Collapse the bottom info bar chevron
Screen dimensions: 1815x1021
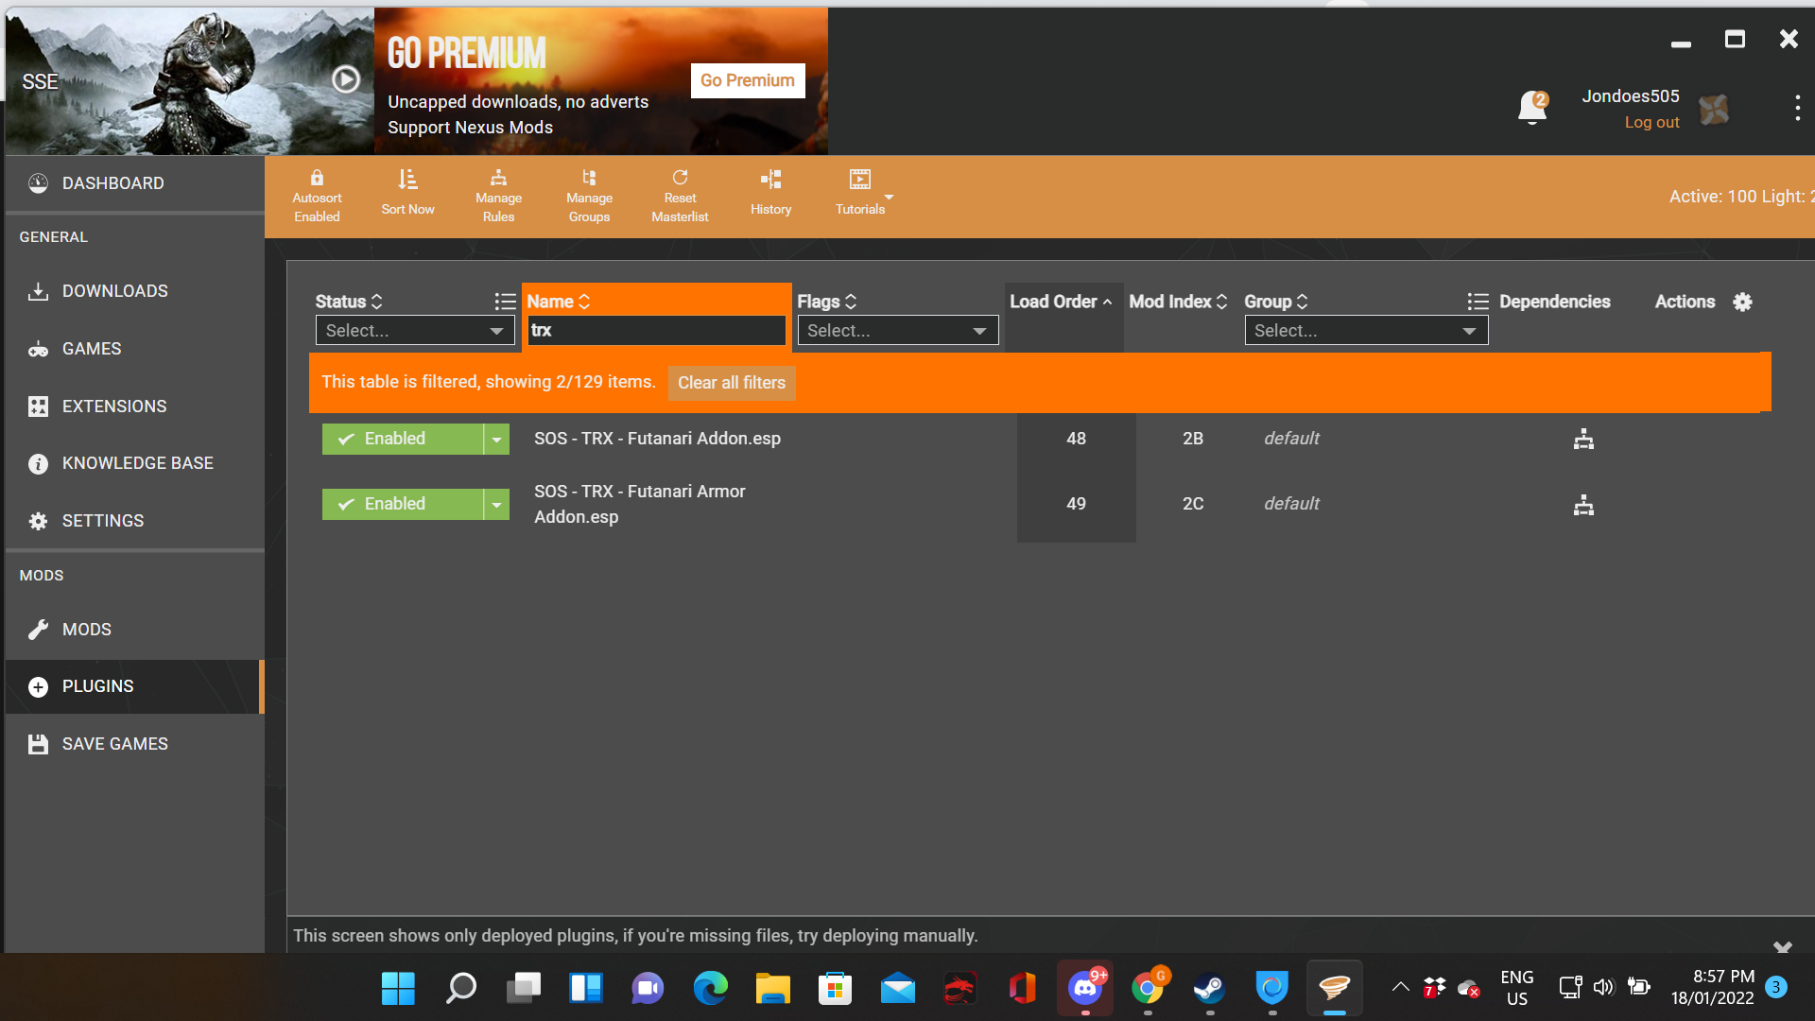pyautogui.click(x=1782, y=946)
